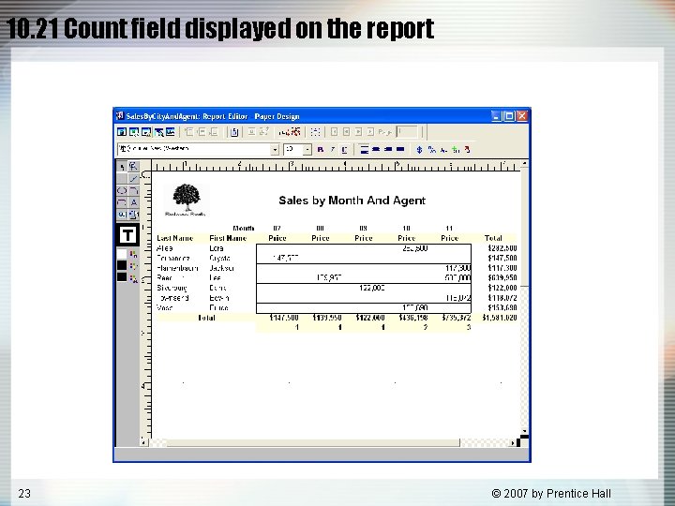This screenshot has height=506, width=675.
Task: Open the Paper Parameter Form view icon
Action: (x=170, y=132)
